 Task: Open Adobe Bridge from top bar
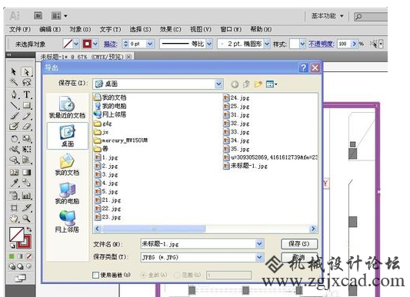[x=38, y=15]
